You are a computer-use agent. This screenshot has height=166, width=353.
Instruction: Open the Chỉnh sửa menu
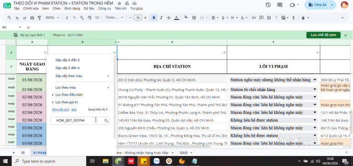coord(31,9)
